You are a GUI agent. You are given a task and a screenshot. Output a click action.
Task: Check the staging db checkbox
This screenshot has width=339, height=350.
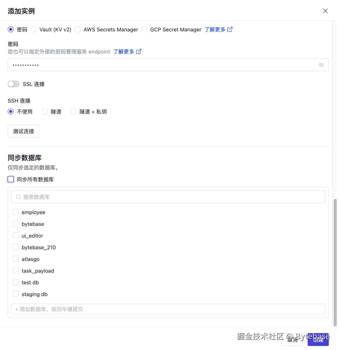pyautogui.click(x=15, y=294)
